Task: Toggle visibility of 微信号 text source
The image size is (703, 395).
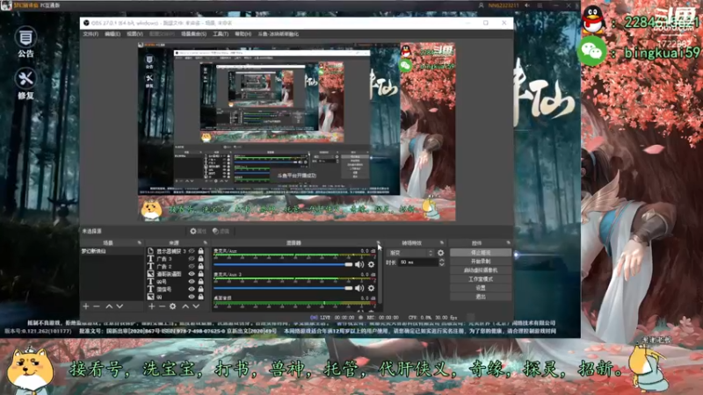Action: [x=192, y=290]
